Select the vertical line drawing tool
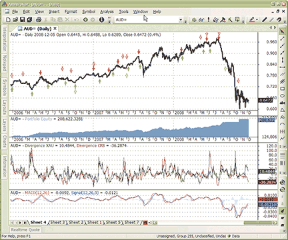Screen dimensions: 288x240 point(282,60)
